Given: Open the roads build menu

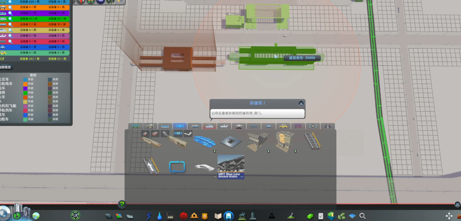Looking at the screenshot, I should [109, 216].
